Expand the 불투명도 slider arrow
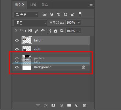 79,23
